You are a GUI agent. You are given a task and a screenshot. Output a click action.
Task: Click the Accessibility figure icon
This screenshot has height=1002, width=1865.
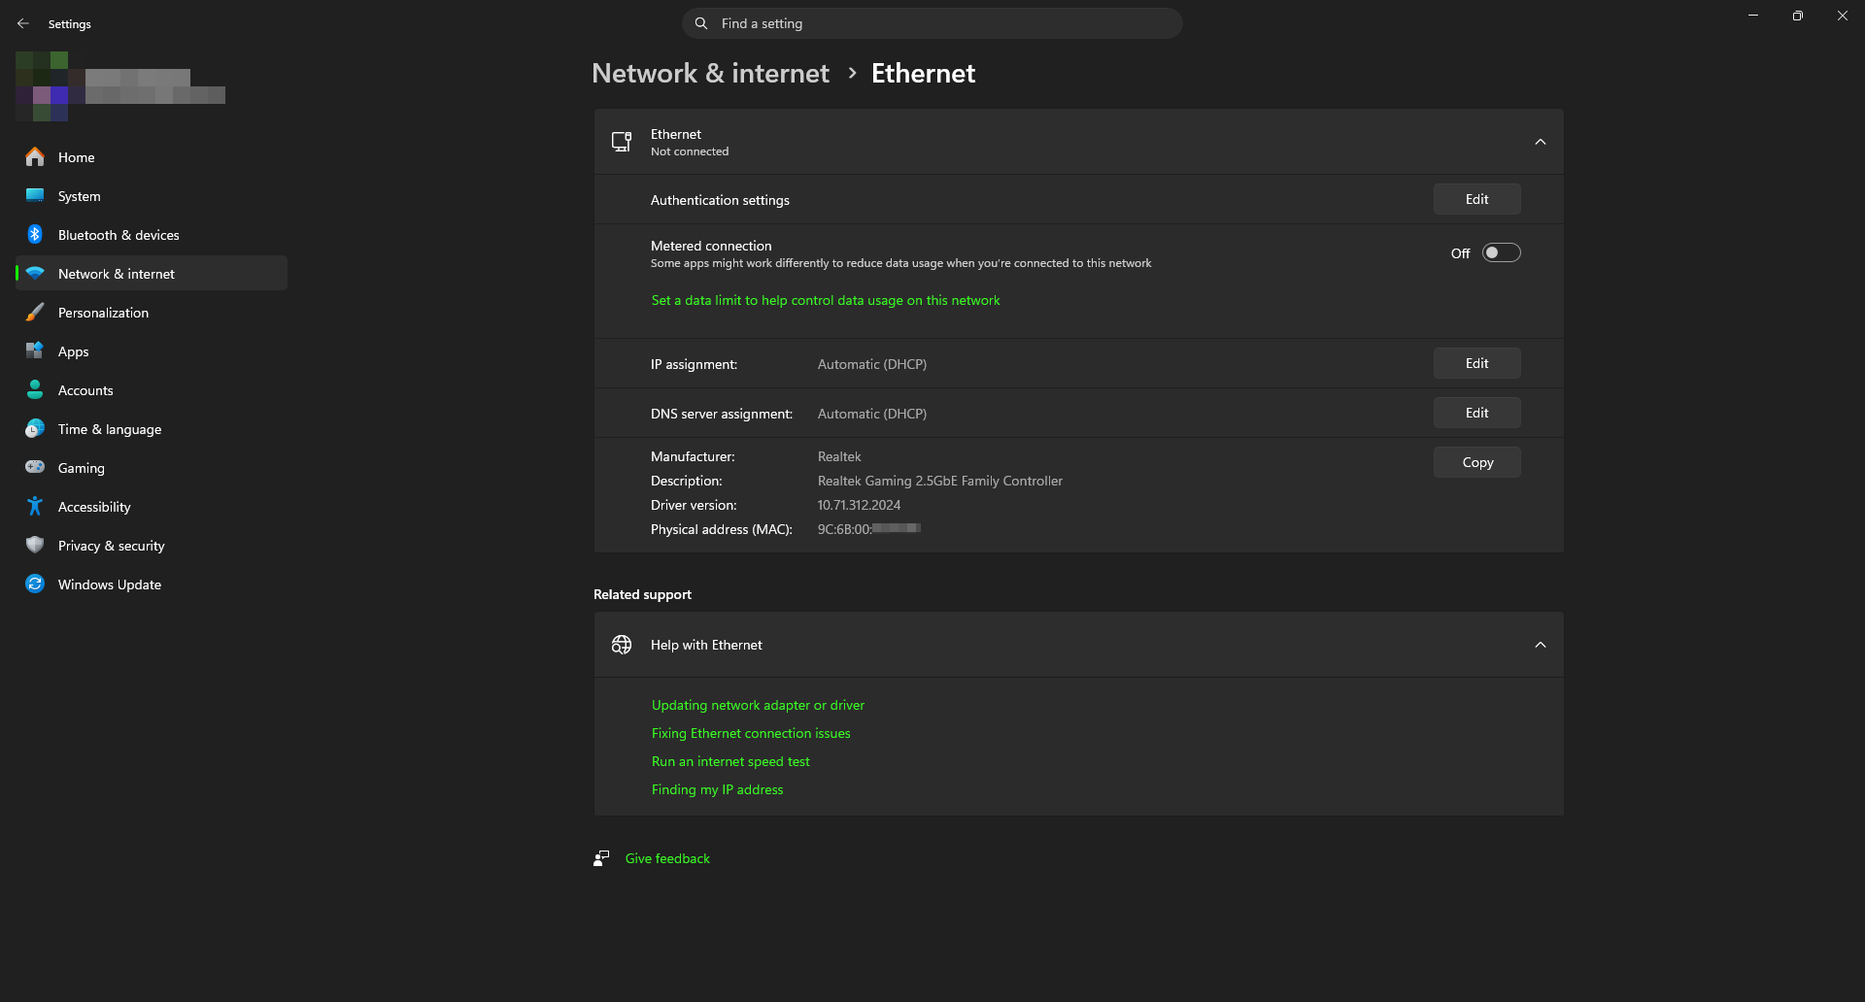tap(35, 506)
